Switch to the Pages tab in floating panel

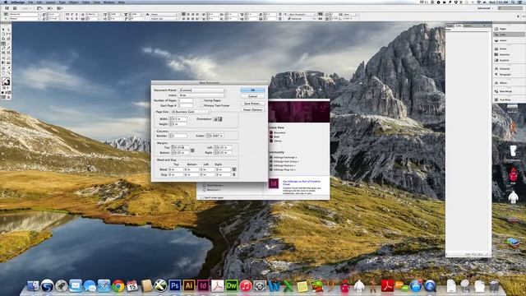pos(450,25)
